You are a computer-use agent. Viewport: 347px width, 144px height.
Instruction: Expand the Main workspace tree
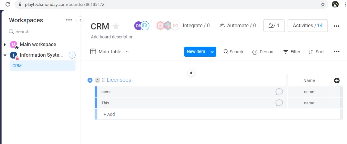coord(5,45)
